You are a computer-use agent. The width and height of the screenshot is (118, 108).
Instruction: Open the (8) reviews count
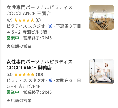tap(38, 20)
